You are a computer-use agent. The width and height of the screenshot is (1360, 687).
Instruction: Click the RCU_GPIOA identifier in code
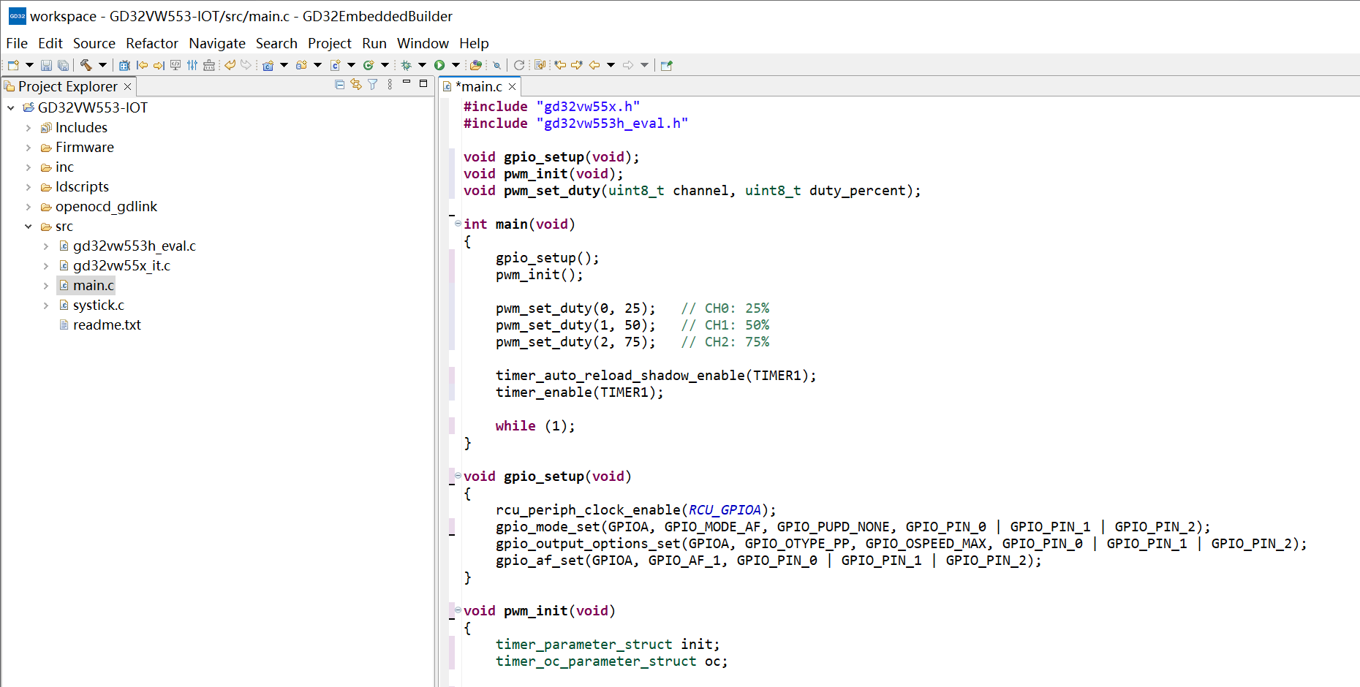pos(725,509)
